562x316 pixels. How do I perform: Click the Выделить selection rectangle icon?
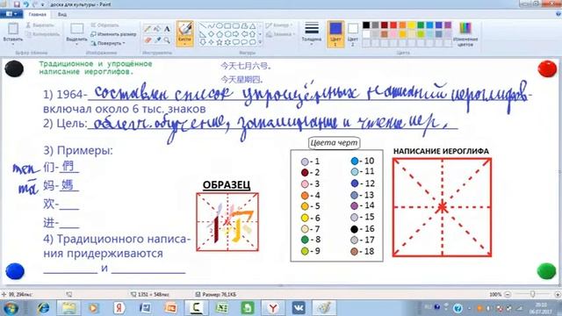pos(76,29)
